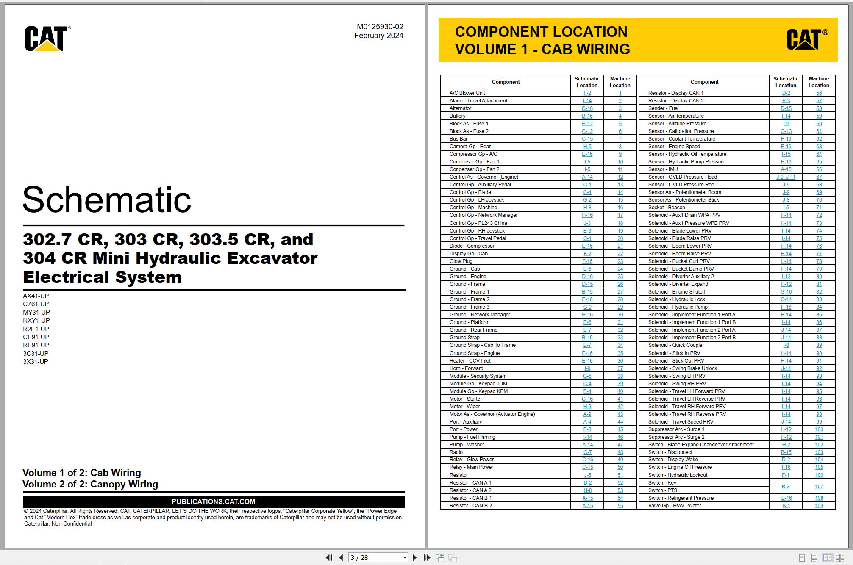Go back to previous view
Screen dimensions: 853x565
(x=440, y=558)
